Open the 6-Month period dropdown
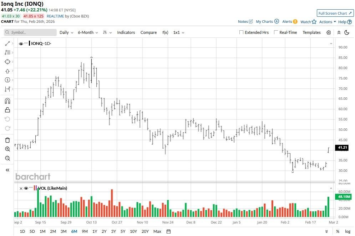The image size is (355, 236). [x=88, y=32]
